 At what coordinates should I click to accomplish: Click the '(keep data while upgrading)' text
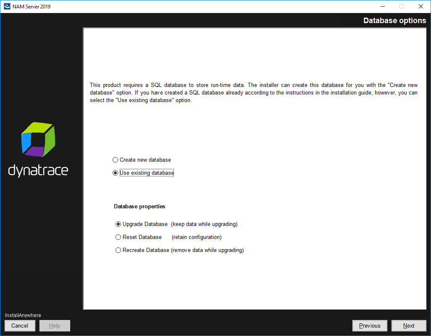point(204,224)
